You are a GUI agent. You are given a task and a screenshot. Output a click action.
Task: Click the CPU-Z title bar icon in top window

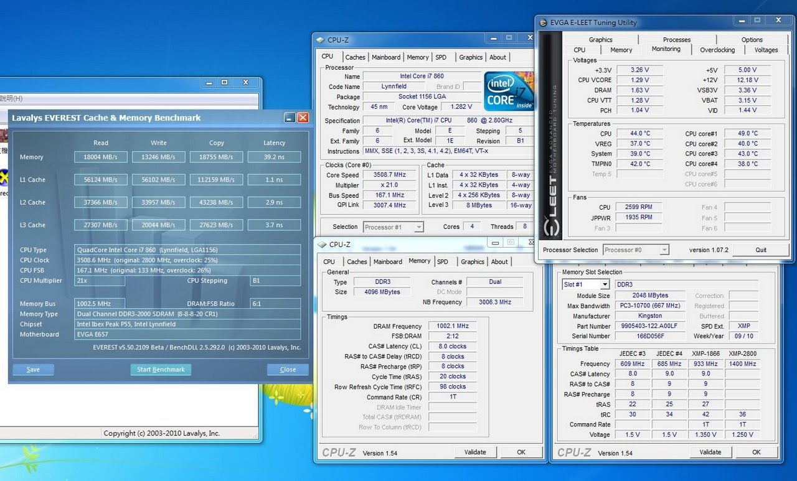(321, 40)
